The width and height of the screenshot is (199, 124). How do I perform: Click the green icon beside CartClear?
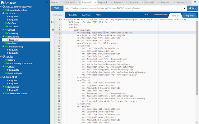click(x=6, y=23)
